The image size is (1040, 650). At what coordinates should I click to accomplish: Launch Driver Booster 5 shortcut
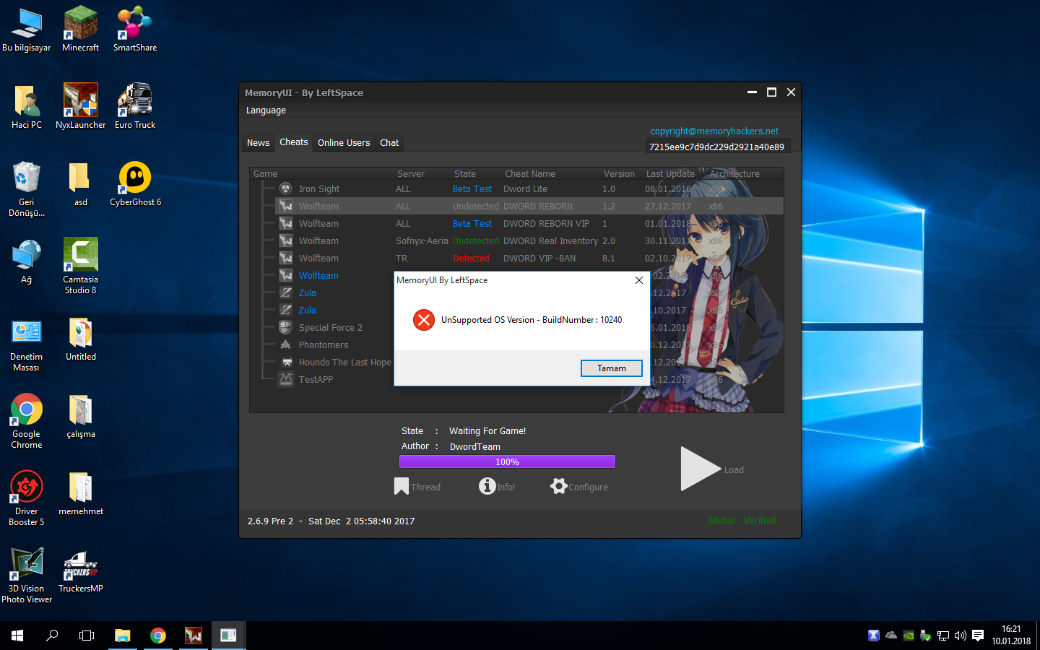[x=27, y=499]
